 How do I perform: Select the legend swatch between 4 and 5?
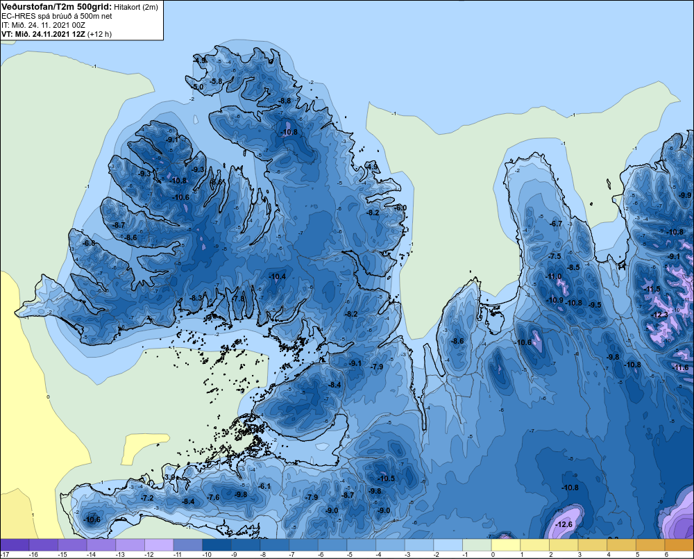[621, 545]
